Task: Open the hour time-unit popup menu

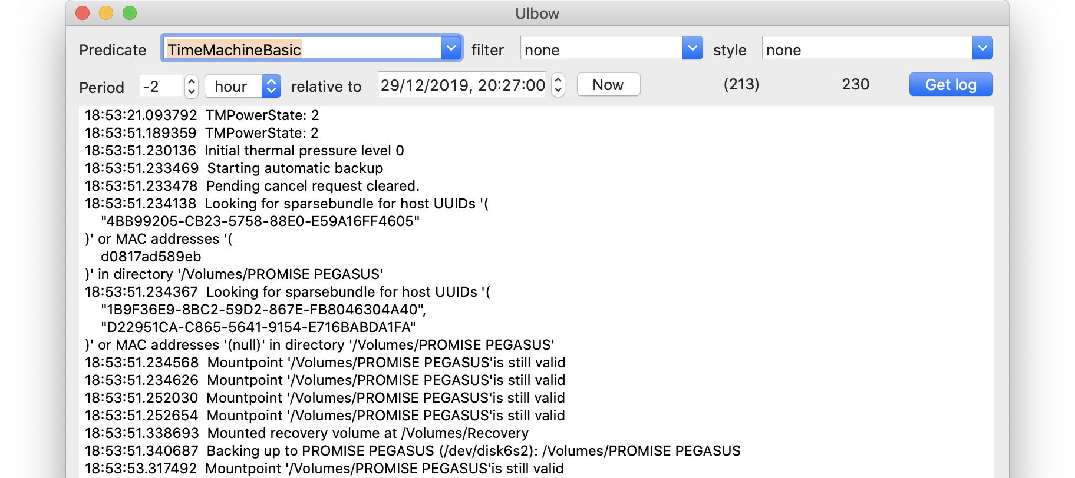Action: (x=242, y=87)
